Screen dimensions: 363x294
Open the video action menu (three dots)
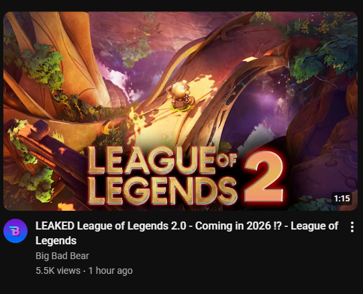pos(352,227)
